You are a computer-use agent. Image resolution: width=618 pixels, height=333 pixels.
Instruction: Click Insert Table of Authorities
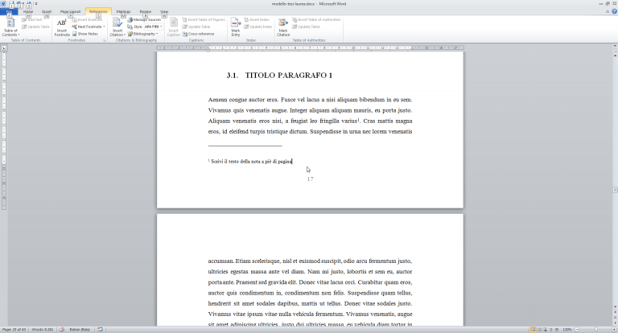[316, 19]
